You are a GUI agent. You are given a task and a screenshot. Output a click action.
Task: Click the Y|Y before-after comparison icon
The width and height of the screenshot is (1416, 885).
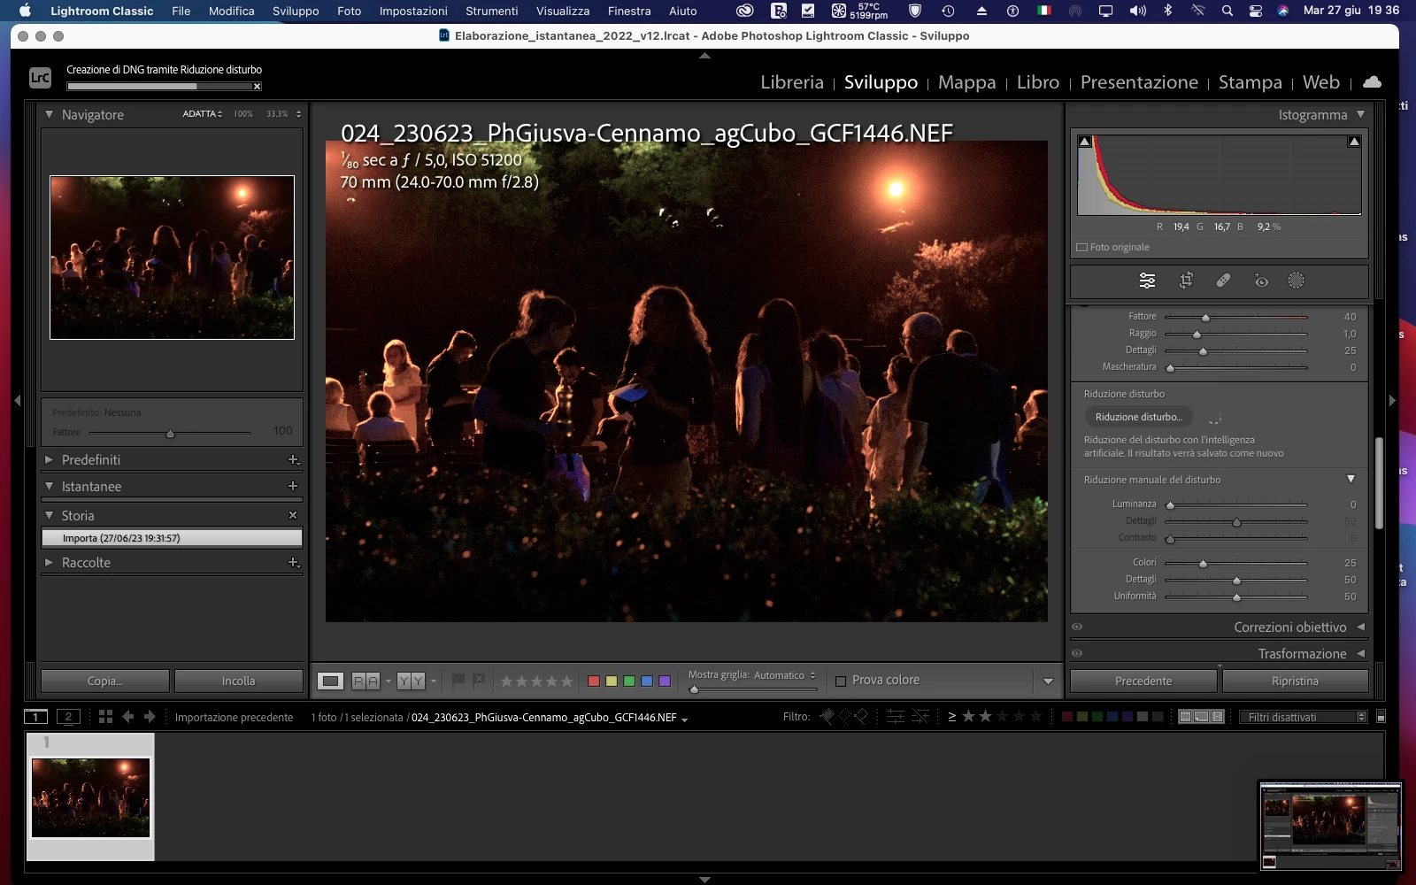pos(411,681)
